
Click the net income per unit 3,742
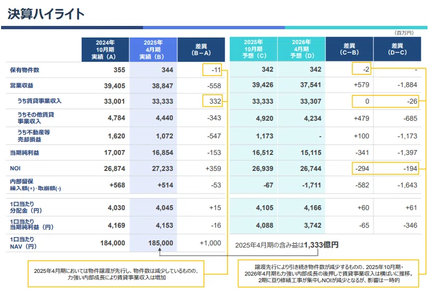(313, 225)
